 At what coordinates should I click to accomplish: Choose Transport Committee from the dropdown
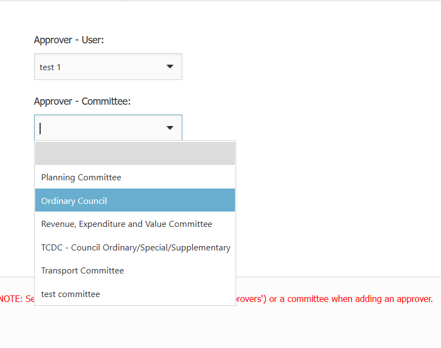[82, 271]
